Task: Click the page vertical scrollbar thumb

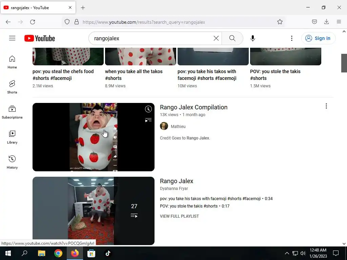Action: [344, 63]
